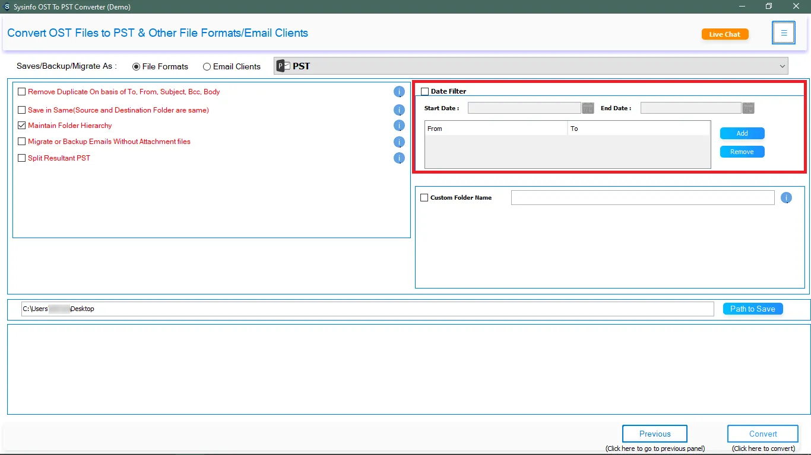The width and height of the screenshot is (811, 455).
Task: Open the End Date calendar picker icon
Action: [748, 108]
